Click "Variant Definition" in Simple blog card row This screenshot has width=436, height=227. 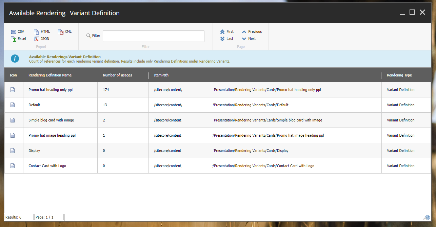(400, 120)
